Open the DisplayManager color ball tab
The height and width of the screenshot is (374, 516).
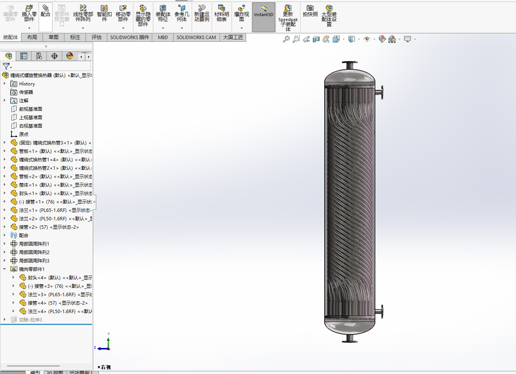click(x=70, y=56)
